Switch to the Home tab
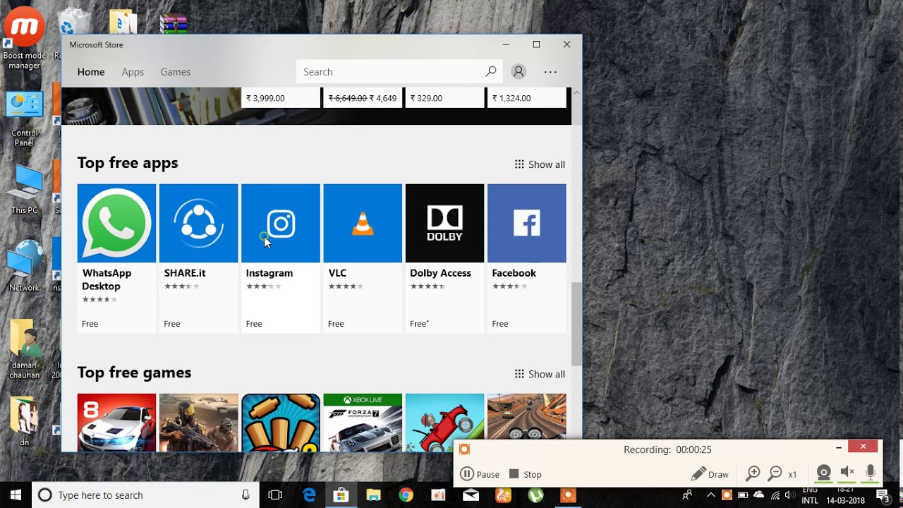Screen dimensions: 903x508 click(91, 72)
